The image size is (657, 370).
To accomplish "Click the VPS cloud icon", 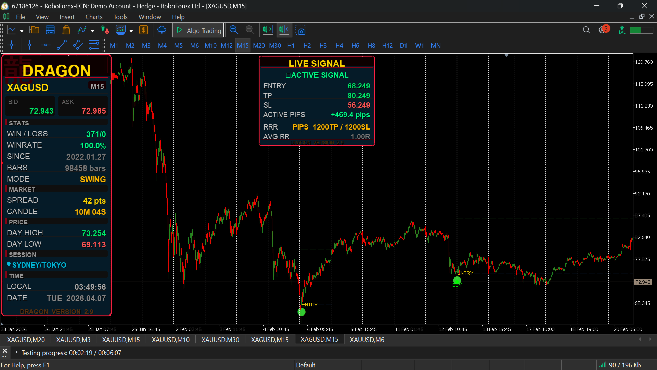I will pyautogui.click(x=162, y=30).
